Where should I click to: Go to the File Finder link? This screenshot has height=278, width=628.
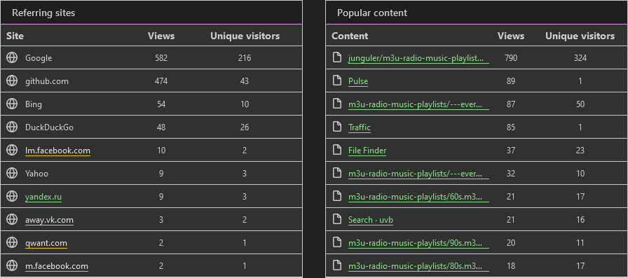(367, 151)
